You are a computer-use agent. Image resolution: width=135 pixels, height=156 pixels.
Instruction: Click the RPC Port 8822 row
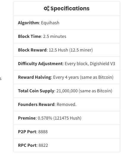[x=67, y=145]
